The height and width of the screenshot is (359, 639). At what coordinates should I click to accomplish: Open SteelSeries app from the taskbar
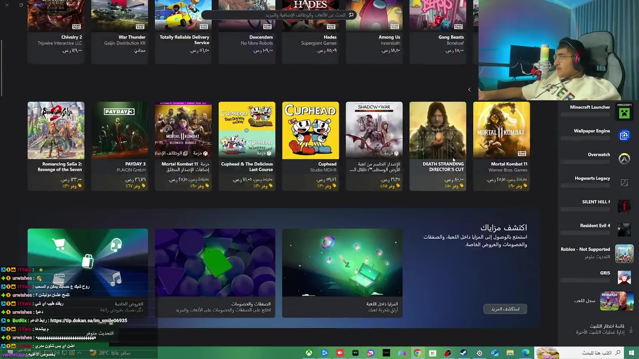point(479,353)
